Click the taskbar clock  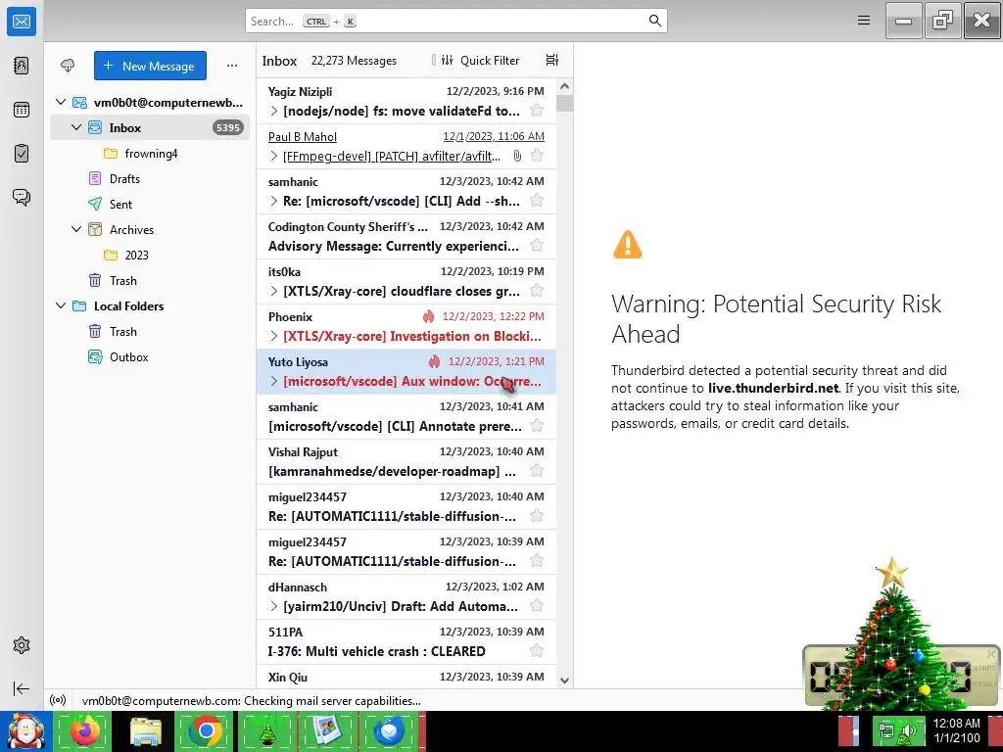(x=956, y=730)
